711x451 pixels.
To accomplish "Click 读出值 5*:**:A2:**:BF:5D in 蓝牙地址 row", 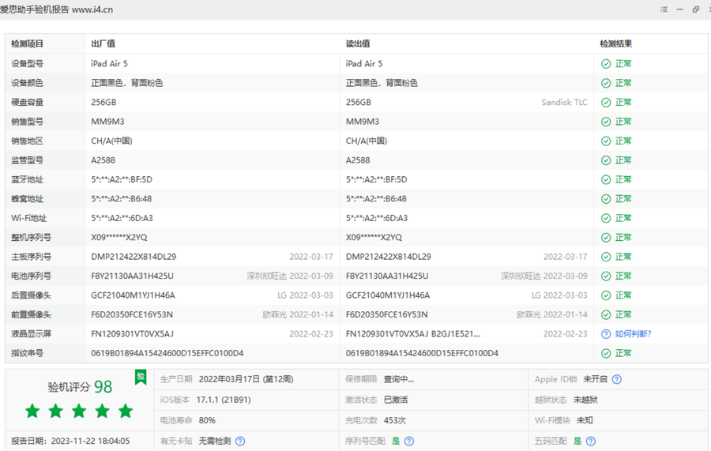I will [x=376, y=179].
